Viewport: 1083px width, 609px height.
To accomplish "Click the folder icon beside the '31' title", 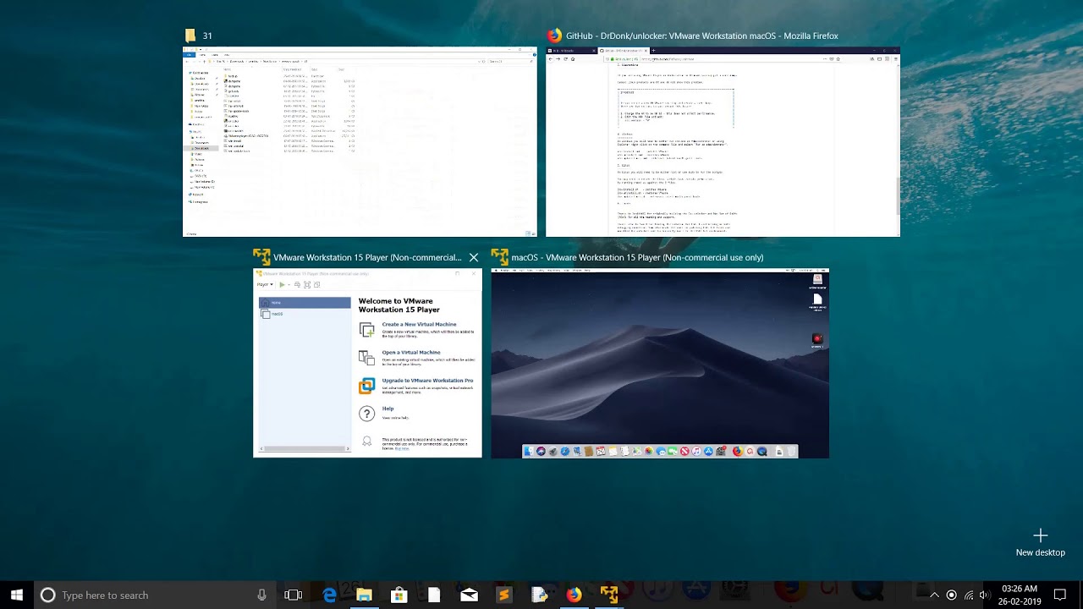I will coord(190,36).
